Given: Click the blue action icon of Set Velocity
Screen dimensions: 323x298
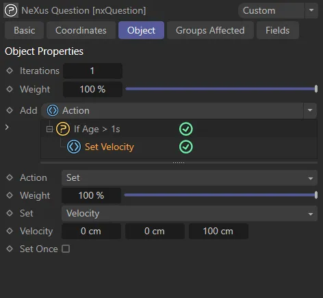Looking at the screenshot, I should pos(74,147).
